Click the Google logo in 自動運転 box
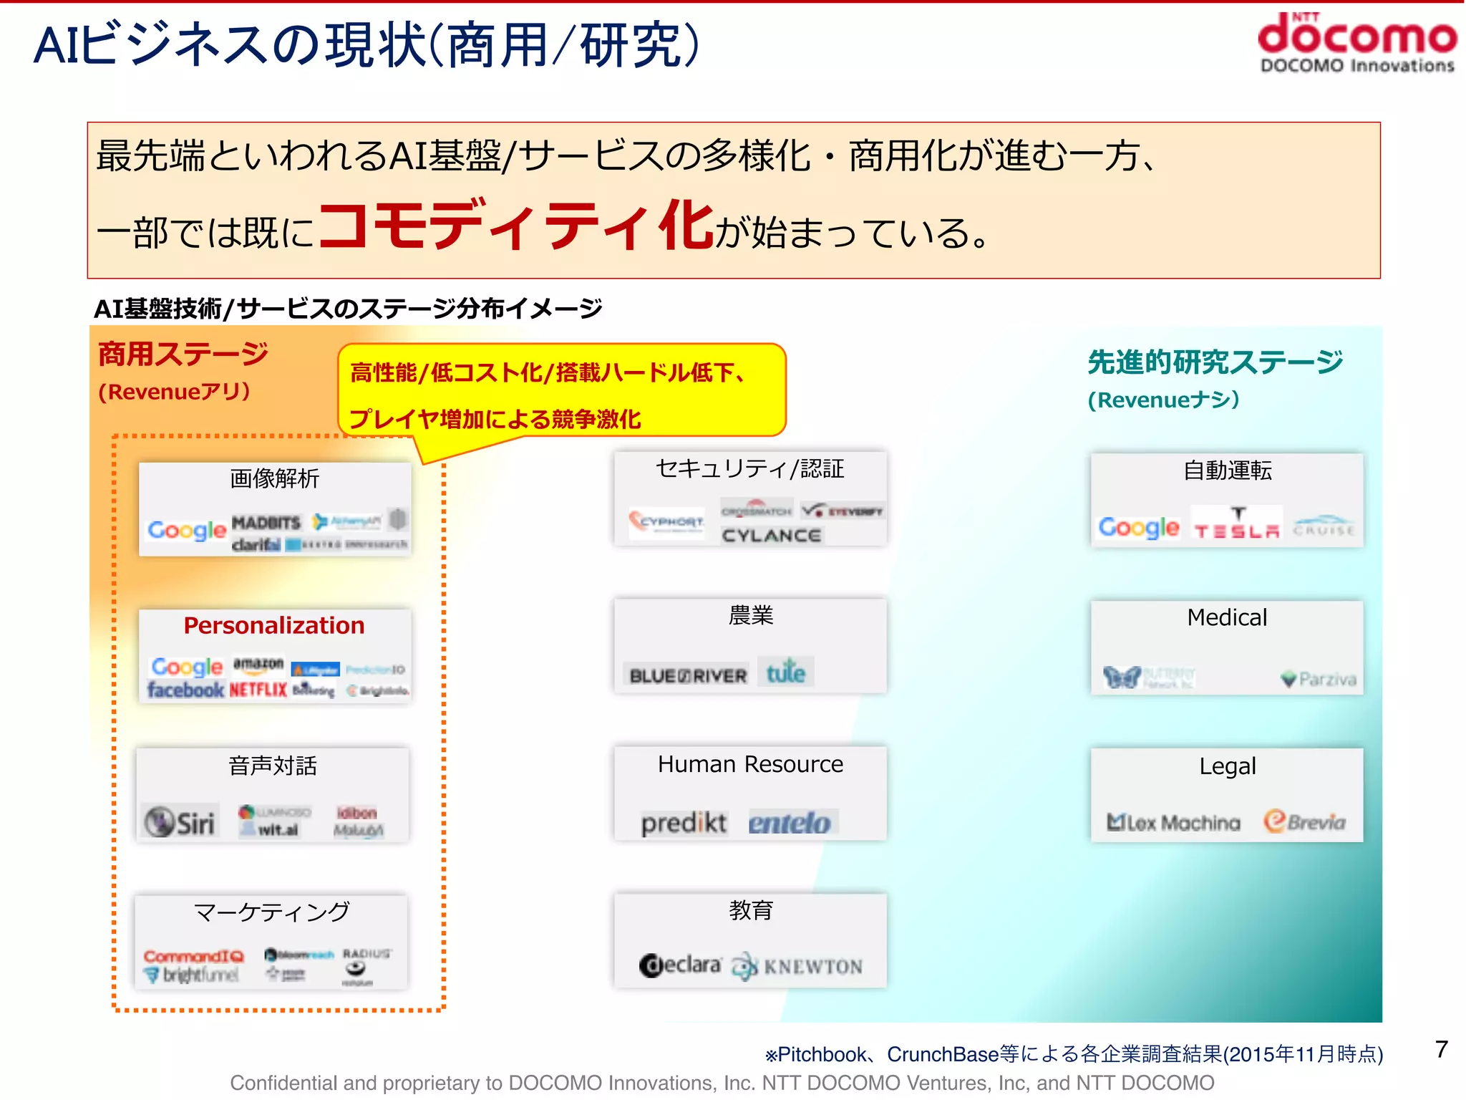This screenshot has height=1100, width=1466. (x=1139, y=528)
